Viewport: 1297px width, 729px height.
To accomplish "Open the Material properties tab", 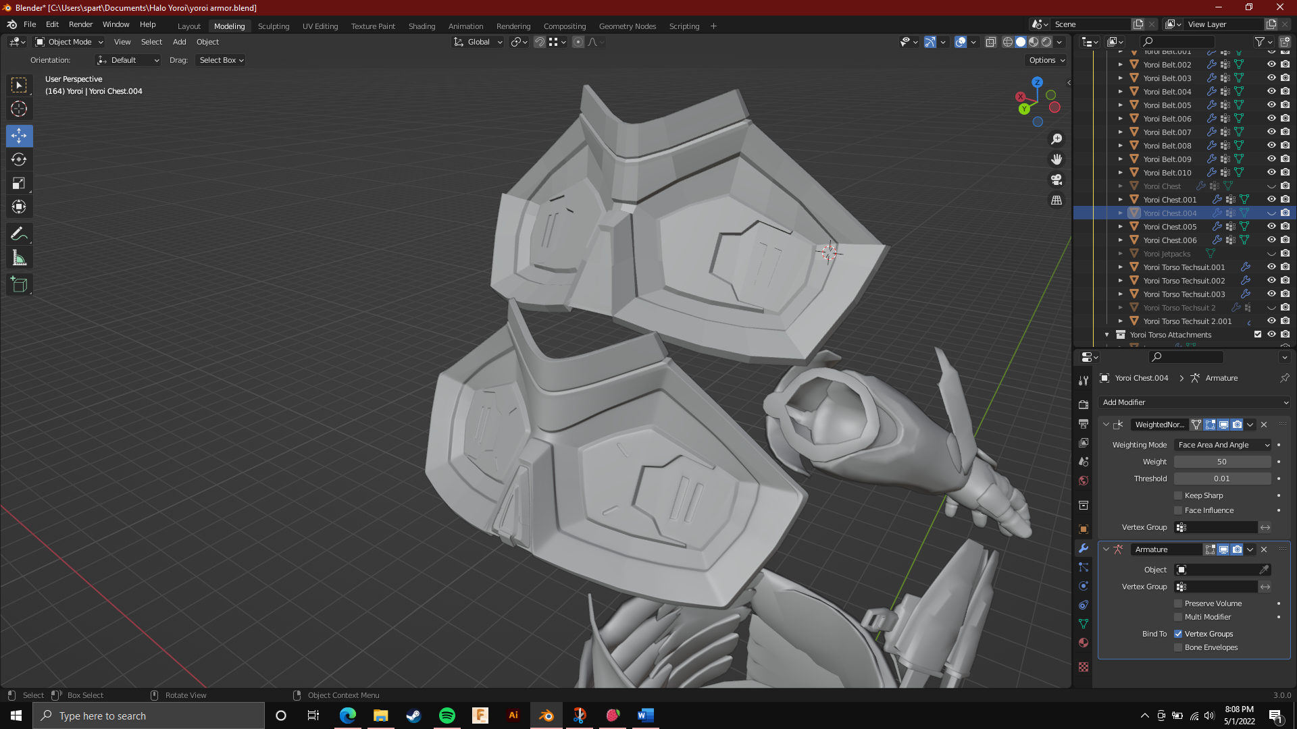I will pos(1084,643).
